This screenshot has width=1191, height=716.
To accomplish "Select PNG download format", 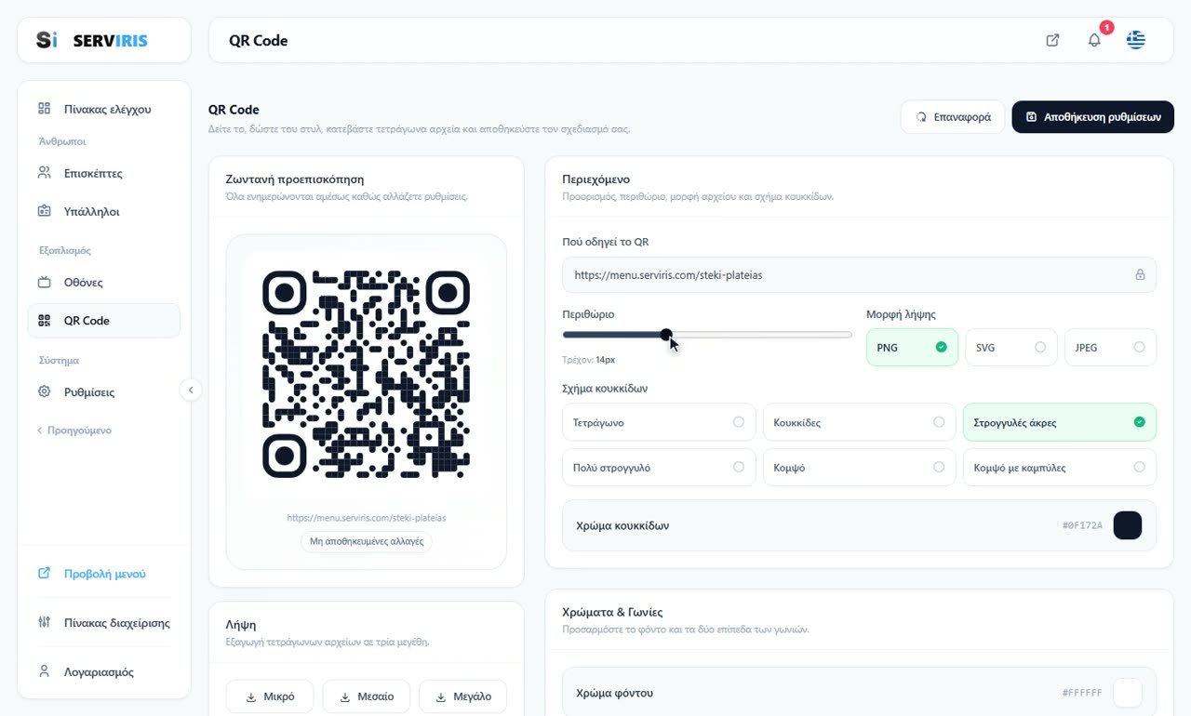I will [912, 347].
